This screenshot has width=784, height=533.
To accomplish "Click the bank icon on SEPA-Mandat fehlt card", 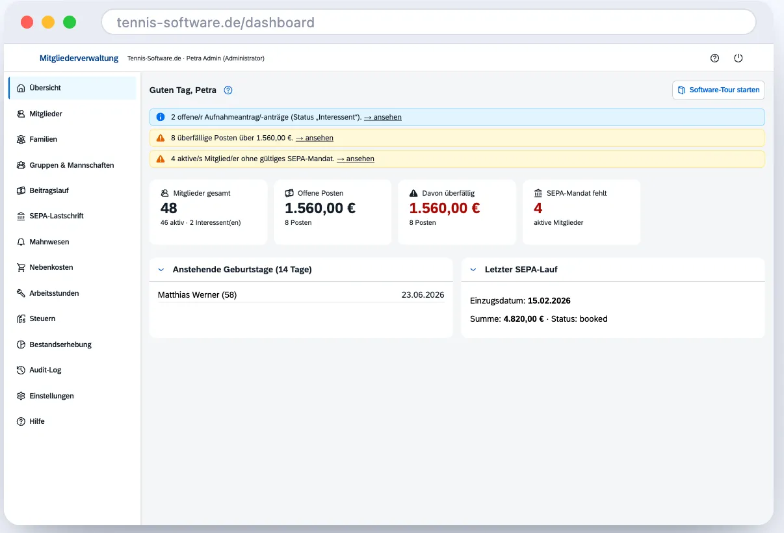I will [538, 193].
